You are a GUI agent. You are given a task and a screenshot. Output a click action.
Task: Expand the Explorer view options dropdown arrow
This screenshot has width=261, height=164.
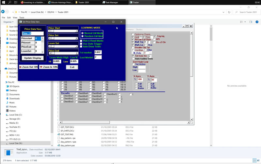click(245, 22)
